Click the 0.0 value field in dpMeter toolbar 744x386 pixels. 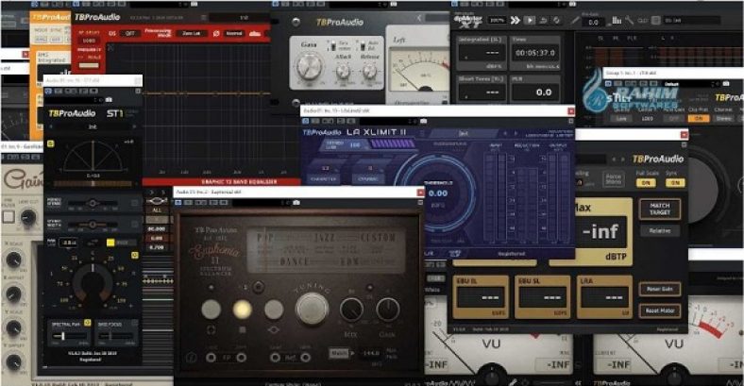(594, 22)
